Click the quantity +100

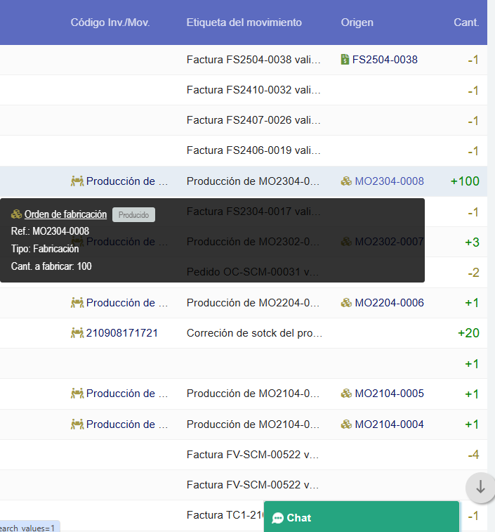coord(465,181)
